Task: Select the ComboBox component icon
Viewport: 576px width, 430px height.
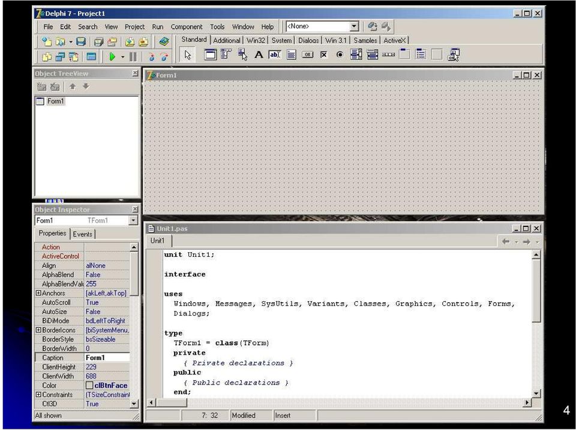Action: pos(372,54)
